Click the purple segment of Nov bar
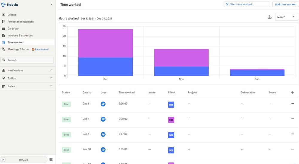This screenshot has width=299, height=164. [181, 58]
